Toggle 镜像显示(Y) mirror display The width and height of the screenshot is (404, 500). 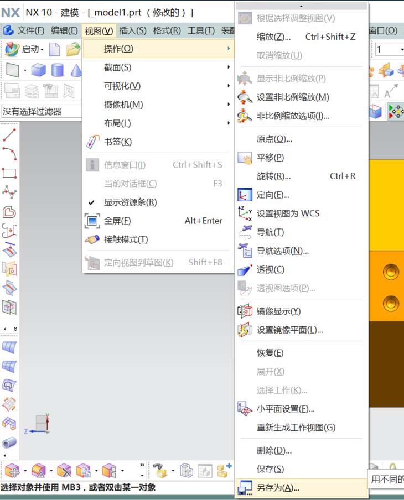click(x=301, y=311)
